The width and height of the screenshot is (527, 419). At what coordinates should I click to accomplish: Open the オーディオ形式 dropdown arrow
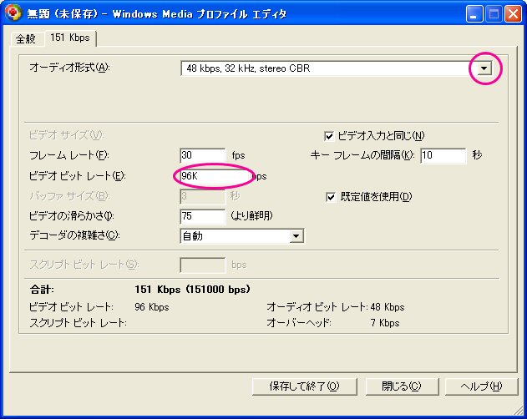pos(484,68)
